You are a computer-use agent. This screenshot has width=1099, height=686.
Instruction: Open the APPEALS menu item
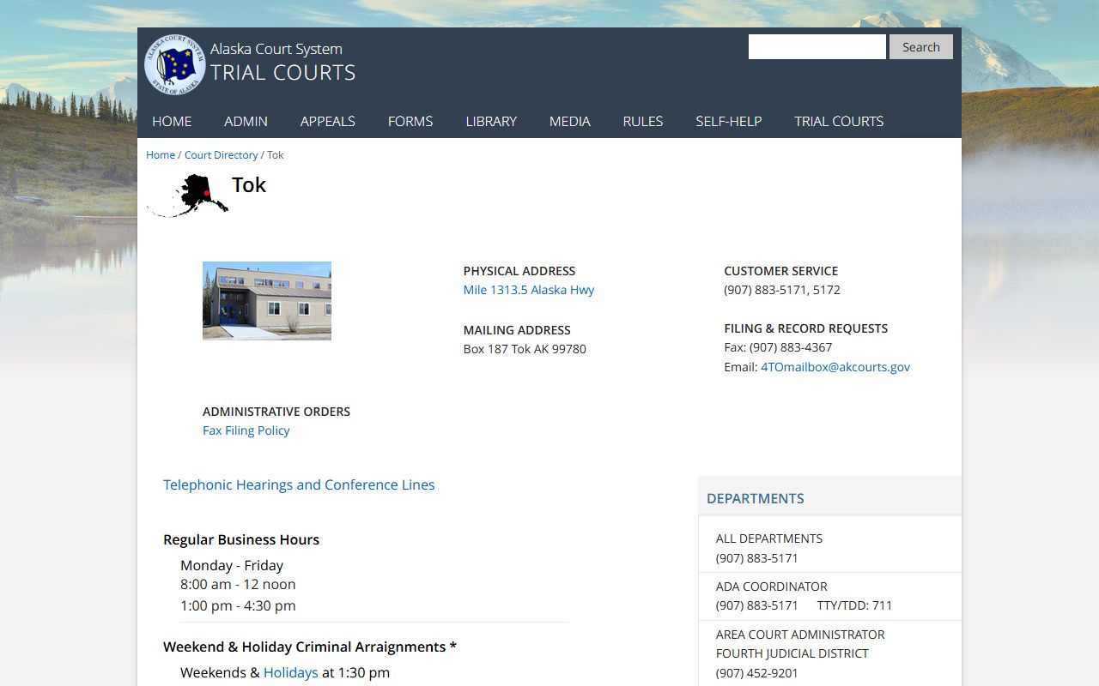point(328,121)
